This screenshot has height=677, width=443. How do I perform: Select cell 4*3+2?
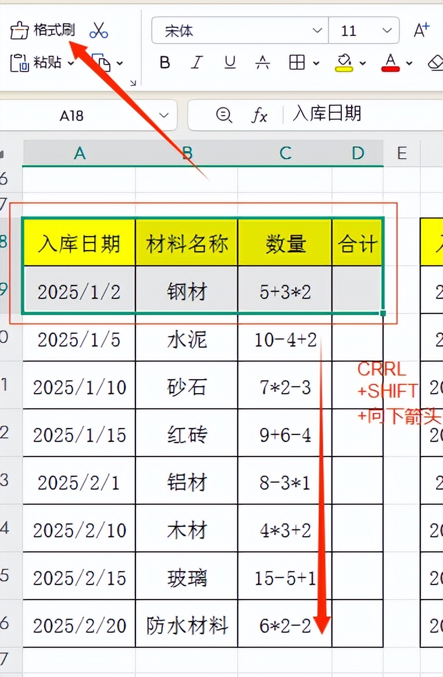pos(285,529)
